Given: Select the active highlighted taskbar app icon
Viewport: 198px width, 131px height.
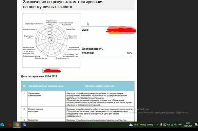Looking at the screenshot, I should pyautogui.click(x=17, y=125).
